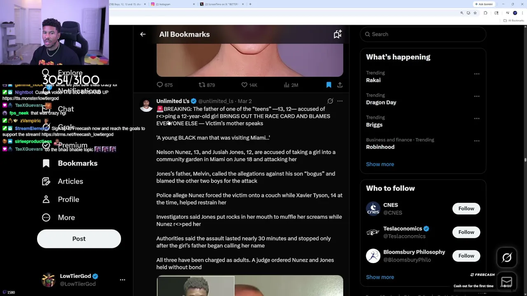Repost the tweet with 879 reposts
527x296 pixels.
click(x=207, y=85)
